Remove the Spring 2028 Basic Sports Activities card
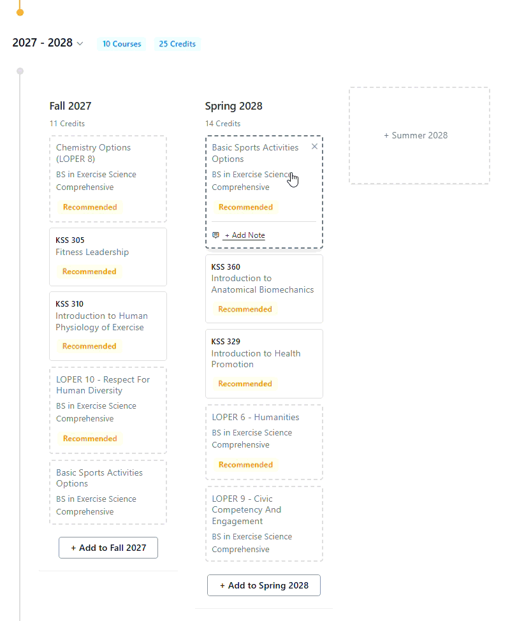Image resolution: width=510 pixels, height=621 pixels. click(x=314, y=147)
